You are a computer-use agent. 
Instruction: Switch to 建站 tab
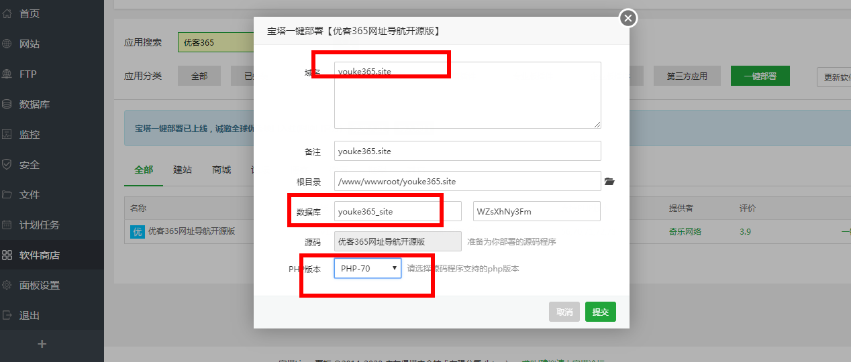pyautogui.click(x=183, y=170)
